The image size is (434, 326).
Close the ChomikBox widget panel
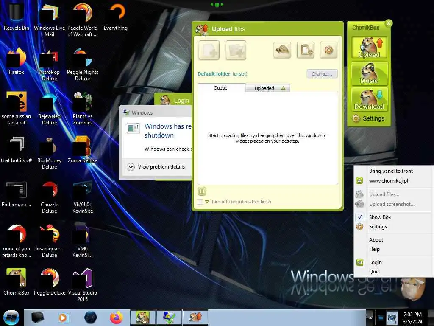point(389,23)
